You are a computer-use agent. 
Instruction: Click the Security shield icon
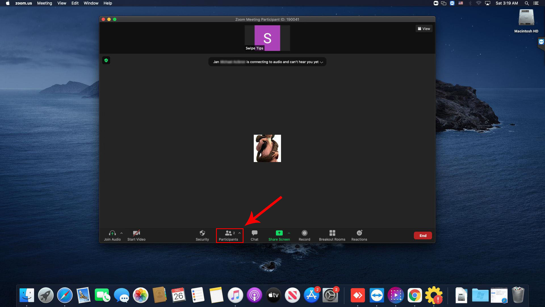coord(202,233)
